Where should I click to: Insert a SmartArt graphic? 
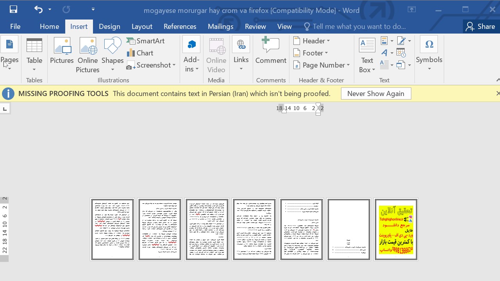145,41
